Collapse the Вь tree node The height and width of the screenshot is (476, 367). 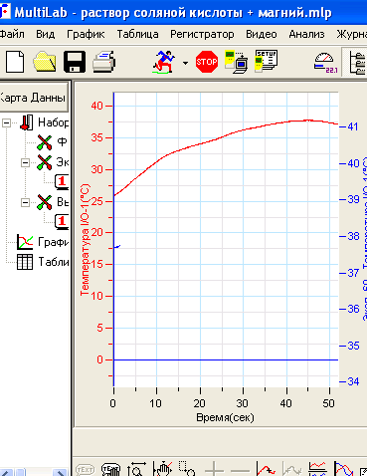pos(25,202)
